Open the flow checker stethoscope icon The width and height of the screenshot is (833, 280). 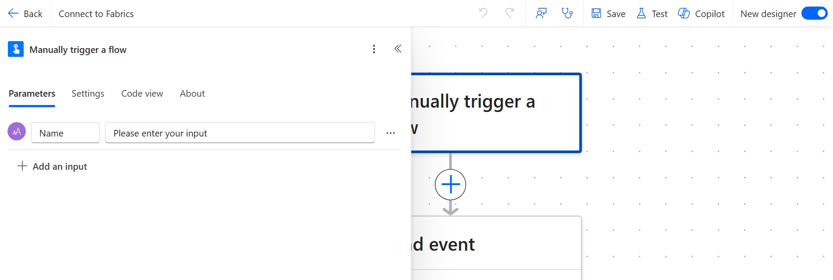[567, 14]
